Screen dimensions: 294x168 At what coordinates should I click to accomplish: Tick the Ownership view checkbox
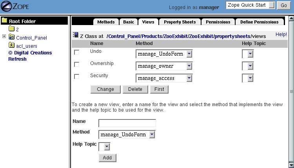tap(77, 64)
